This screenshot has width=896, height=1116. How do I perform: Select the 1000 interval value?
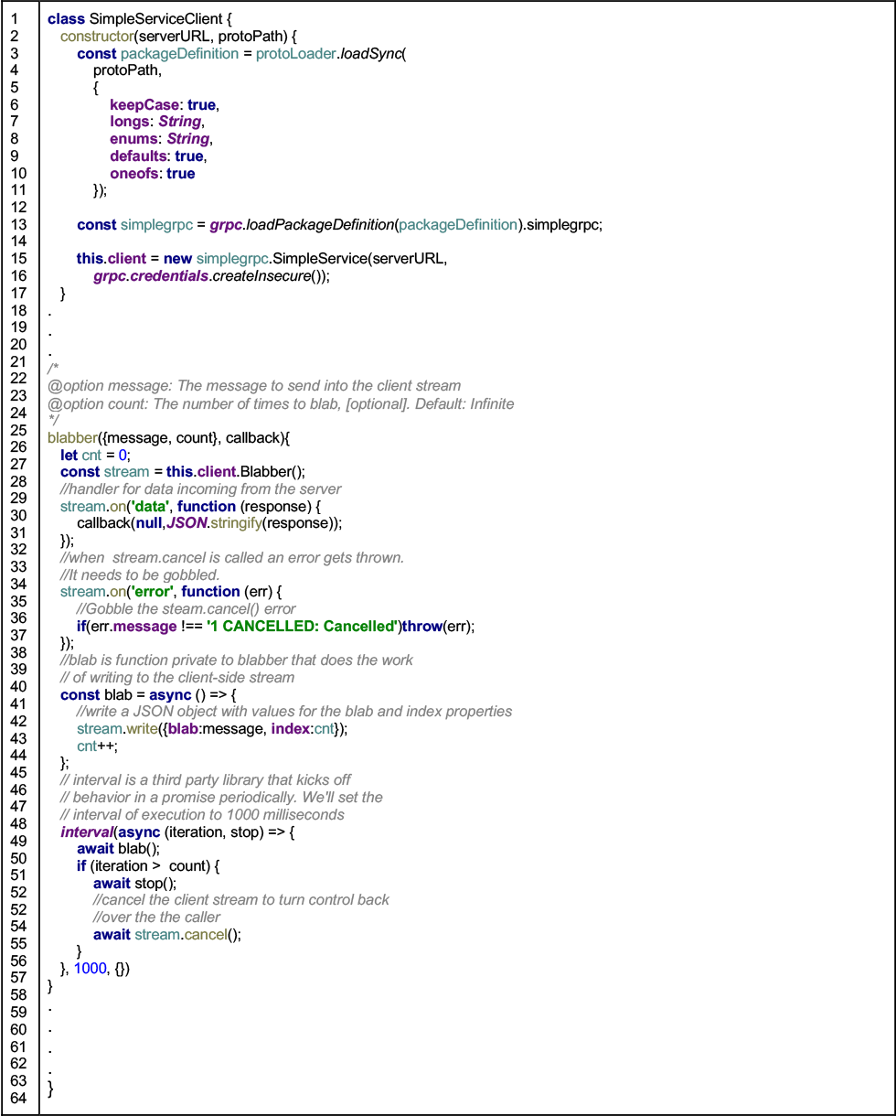[90, 969]
